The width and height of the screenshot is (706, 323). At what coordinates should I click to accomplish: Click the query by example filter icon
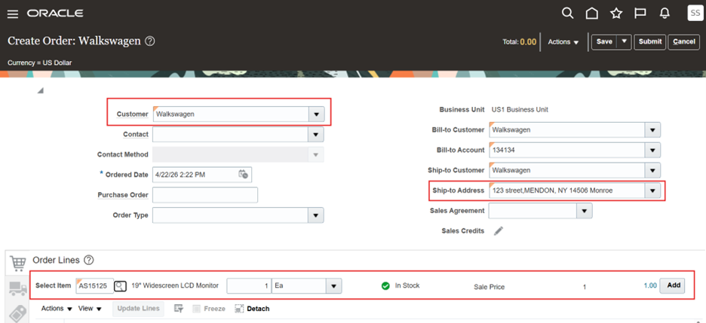point(178,309)
